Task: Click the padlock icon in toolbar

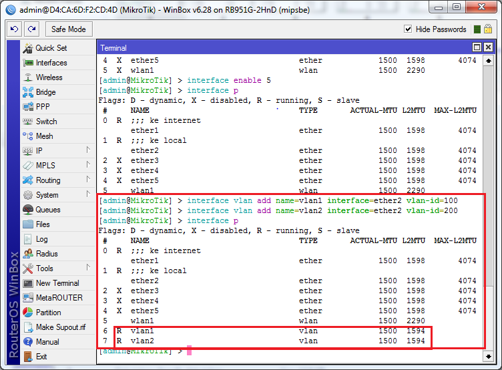Action: (x=488, y=29)
